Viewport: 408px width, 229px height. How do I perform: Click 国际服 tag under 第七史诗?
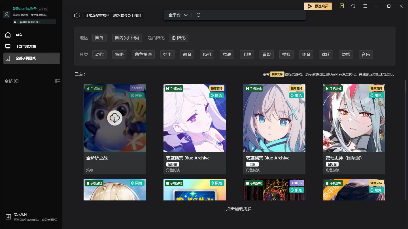(x=332, y=165)
